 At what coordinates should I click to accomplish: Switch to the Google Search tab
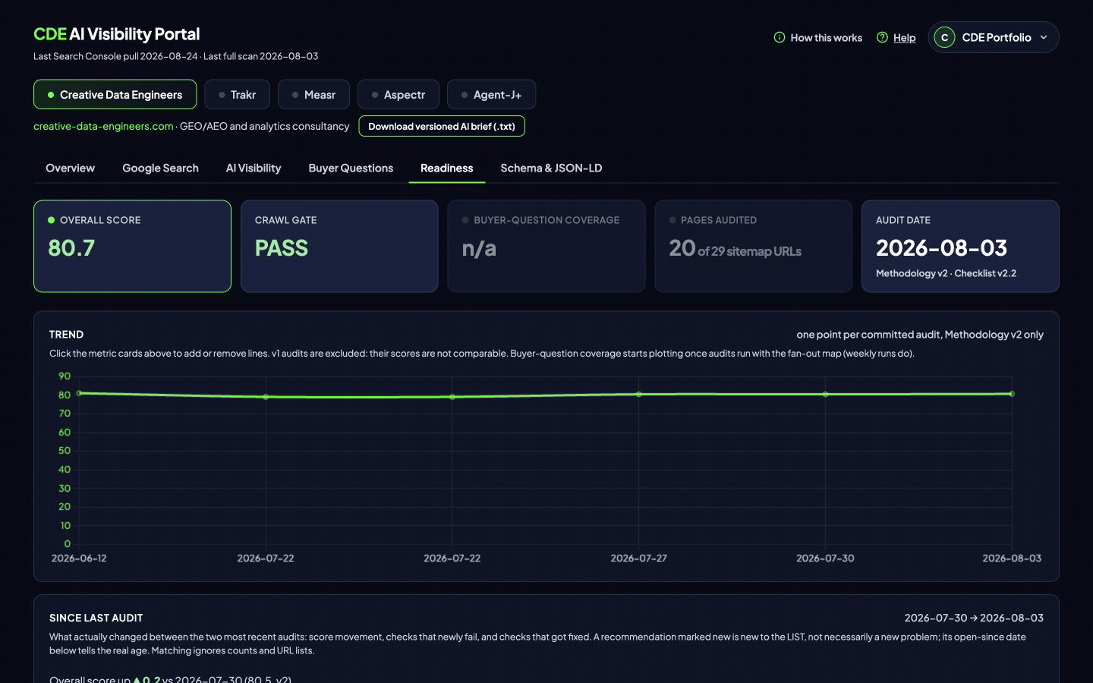pos(160,168)
